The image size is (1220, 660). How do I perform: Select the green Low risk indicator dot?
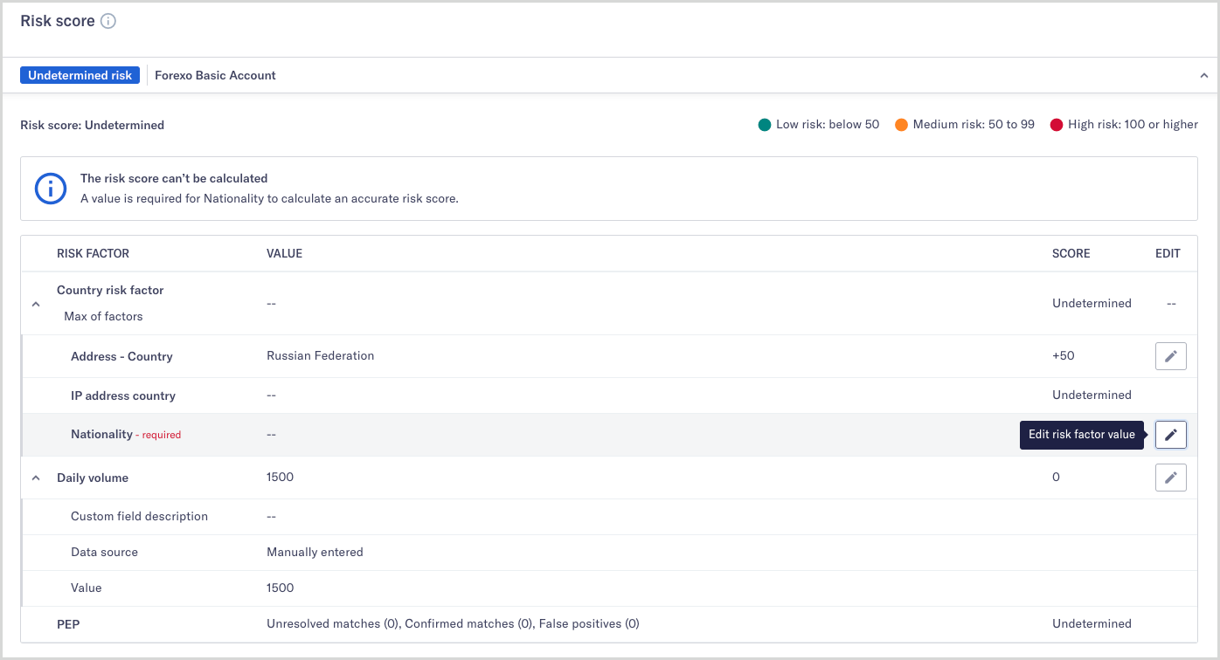[764, 124]
